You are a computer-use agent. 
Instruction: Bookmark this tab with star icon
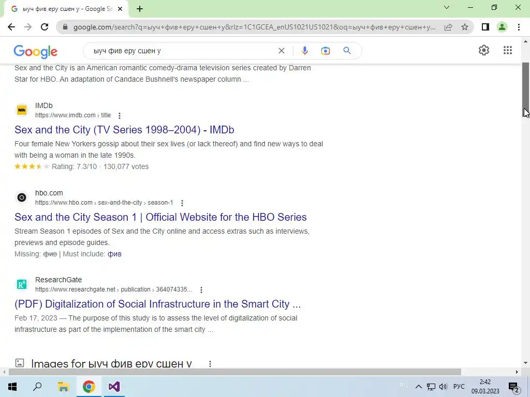(465, 27)
